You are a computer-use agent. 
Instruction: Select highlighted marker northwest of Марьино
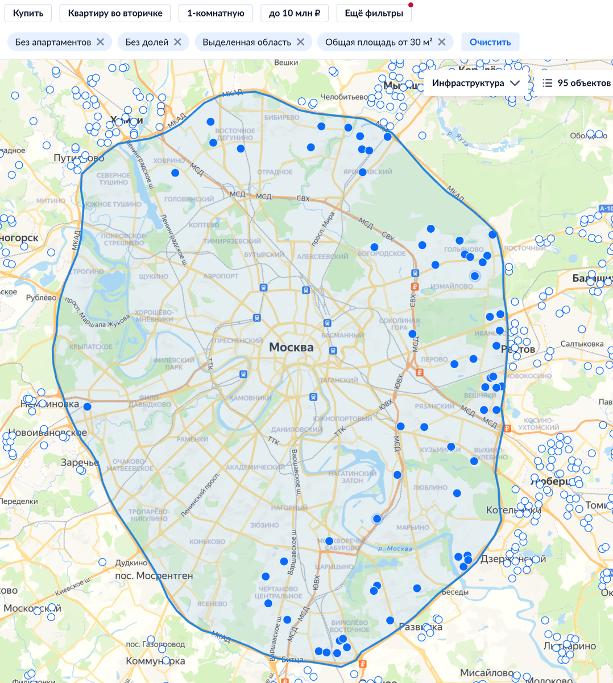pyautogui.click(x=377, y=519)
